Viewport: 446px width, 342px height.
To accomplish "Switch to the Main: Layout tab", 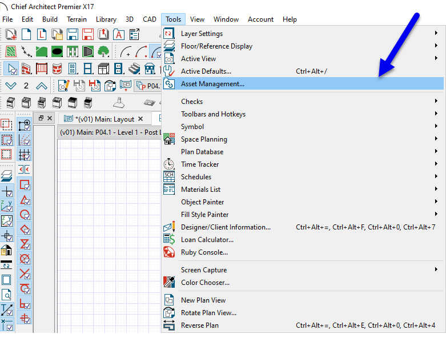I will point(104,119).
